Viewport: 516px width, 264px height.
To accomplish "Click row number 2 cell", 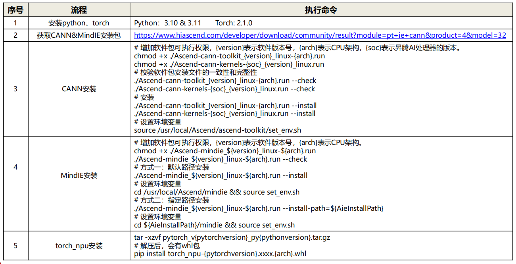I will pos(15,35).
